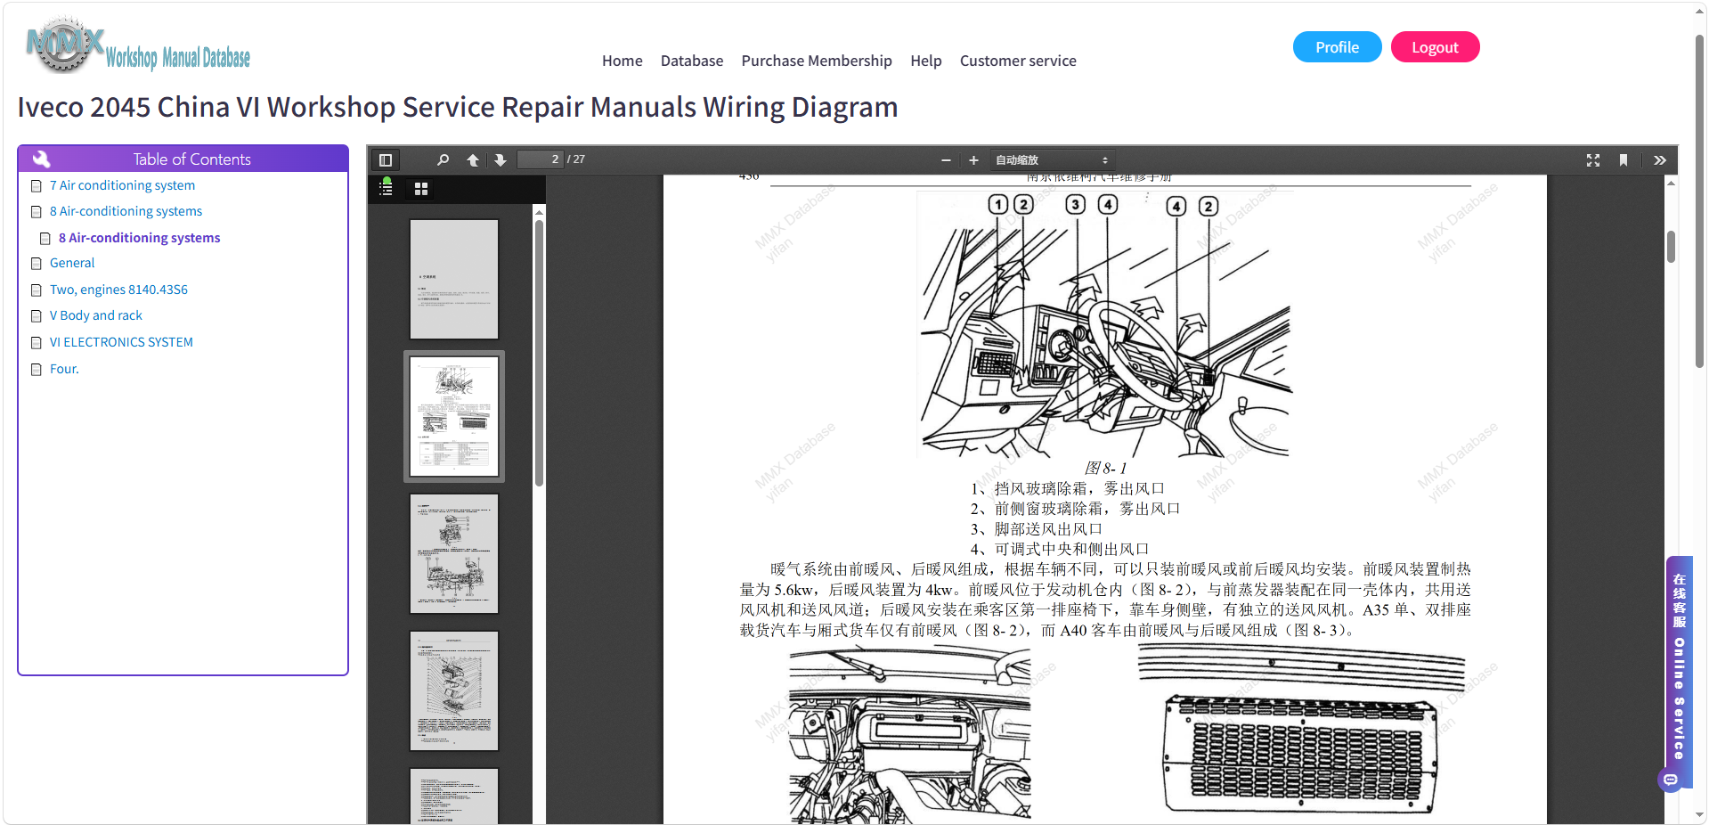Click the blue Profile button
This screenshot has width=1709, height=825.
point(1337,47)
